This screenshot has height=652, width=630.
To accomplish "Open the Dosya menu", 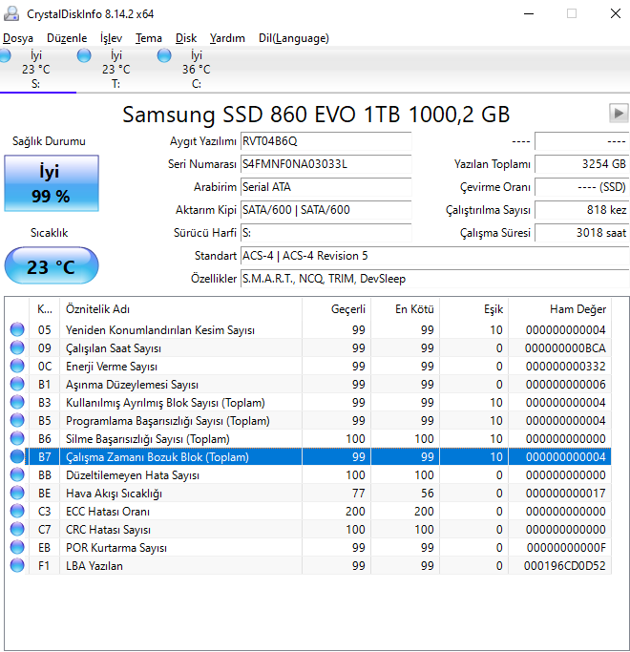I will 18,38.
